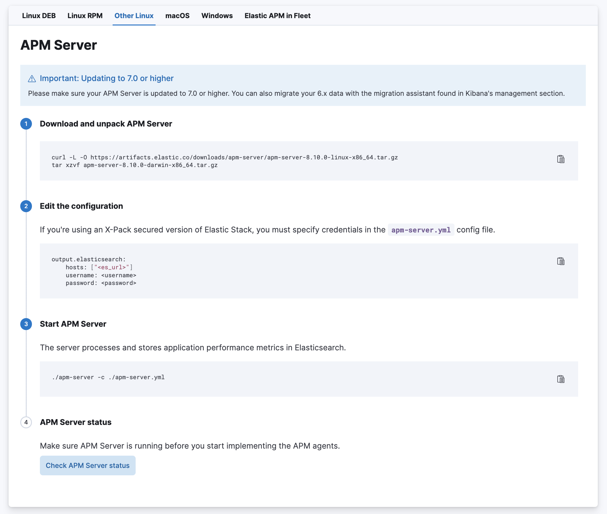Click the Important: Updating to 7.0 heading

pos(106,78)
